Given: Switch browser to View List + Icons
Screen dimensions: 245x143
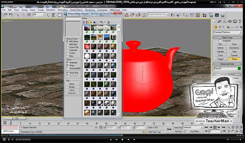Looking at the screenshot, I should (87, 22).
